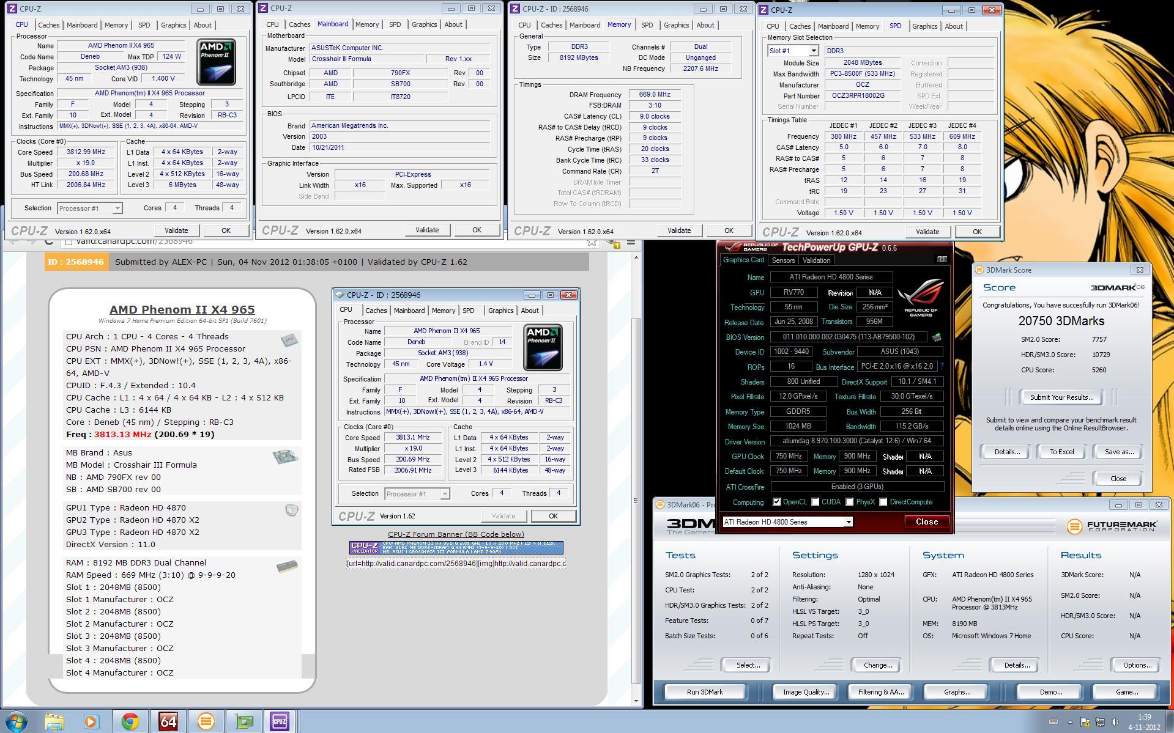Screen dimensions: 1174x733
Task: Click the network tray icon
Action: click(x=1099, y=722)
